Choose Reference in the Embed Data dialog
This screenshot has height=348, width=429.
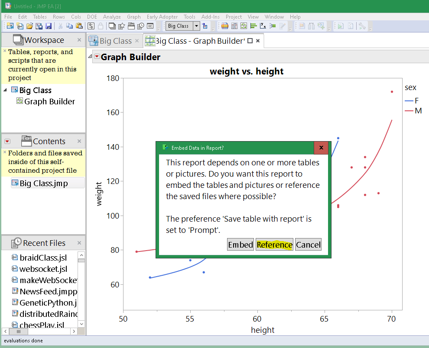[274, 245]
